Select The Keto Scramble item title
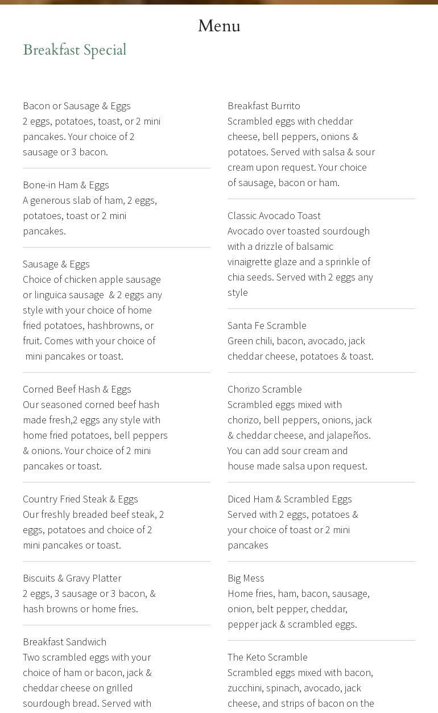Image resolution: width=438 pixels, height=713 pixels. pos(267,657)
